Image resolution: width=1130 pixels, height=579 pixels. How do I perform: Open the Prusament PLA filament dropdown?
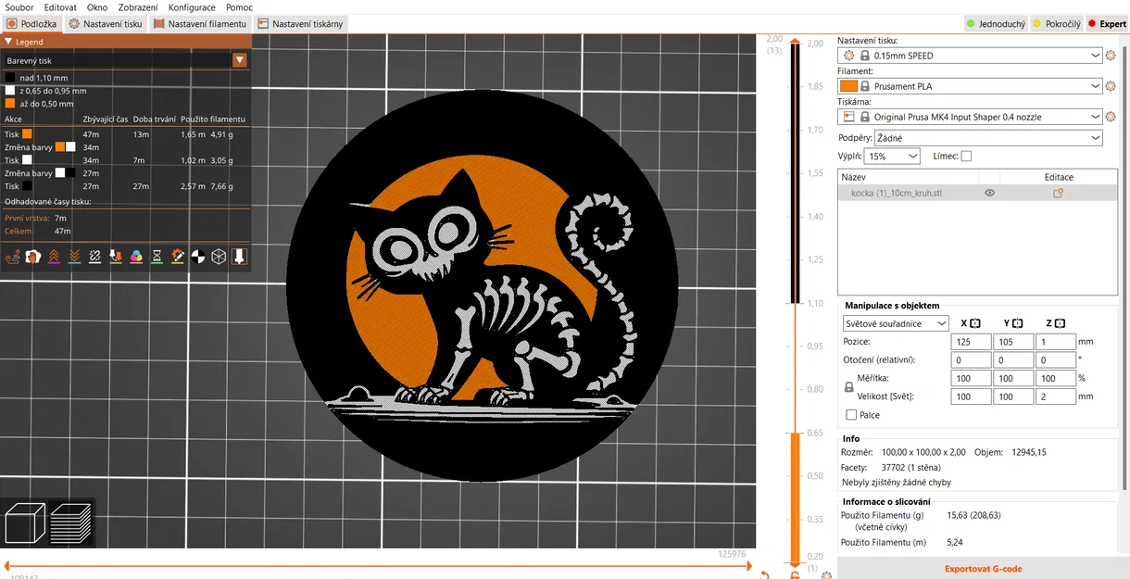[x=970, y=86]
